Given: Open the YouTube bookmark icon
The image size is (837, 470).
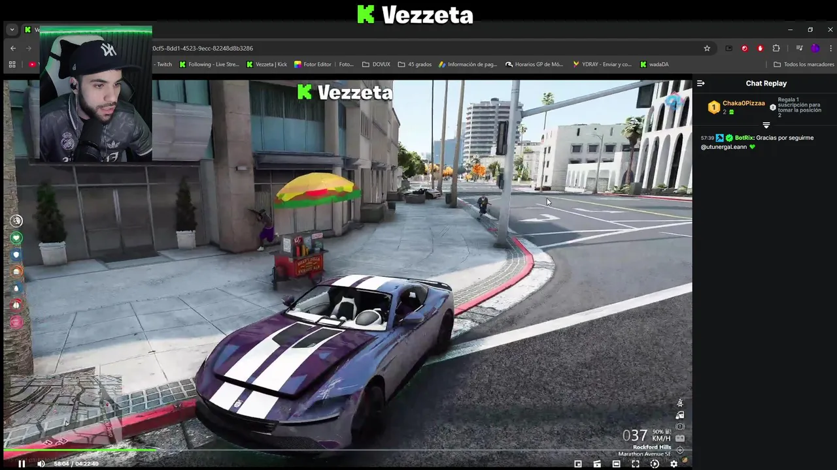Looking at the screenshot, I should (x=32, y=65).
